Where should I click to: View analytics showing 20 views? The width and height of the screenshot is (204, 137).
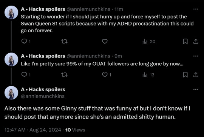coord(149,42)
